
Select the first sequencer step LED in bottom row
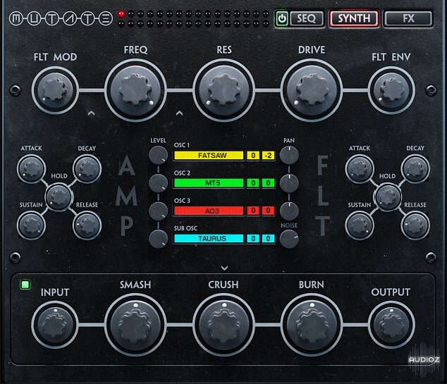(x=121, y=23)
